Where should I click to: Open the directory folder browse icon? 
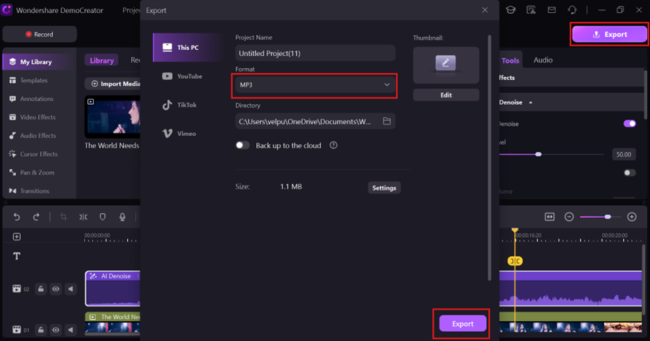point(387,121)
